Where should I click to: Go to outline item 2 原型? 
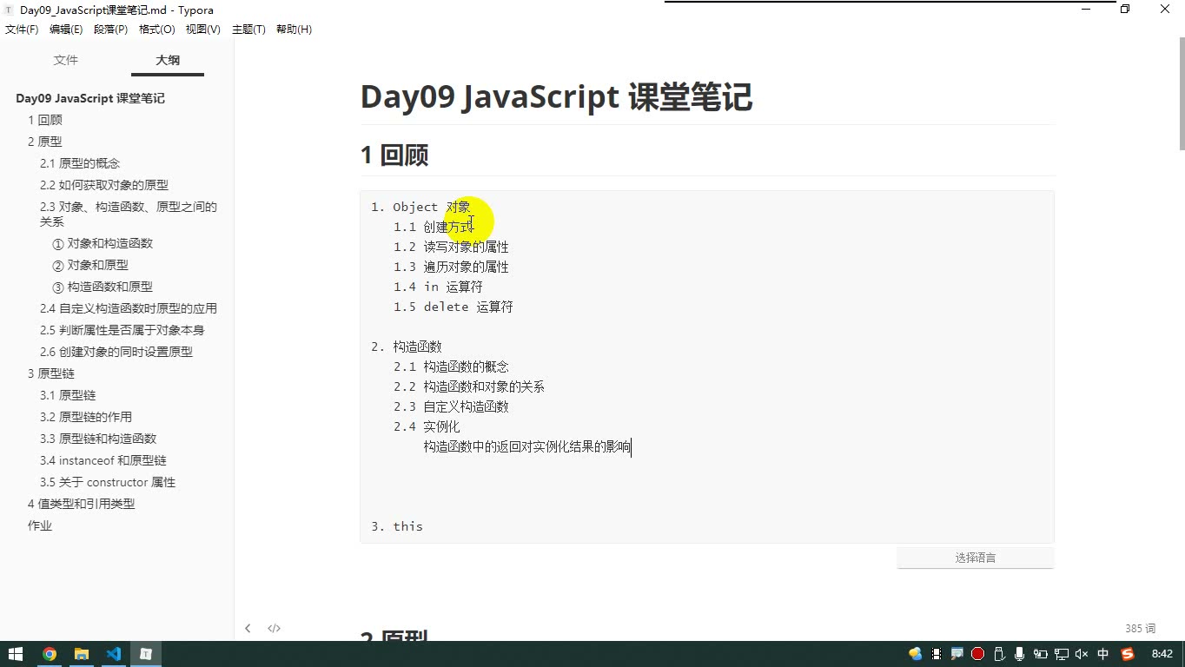pyautogui.click(x=45, y=142)
